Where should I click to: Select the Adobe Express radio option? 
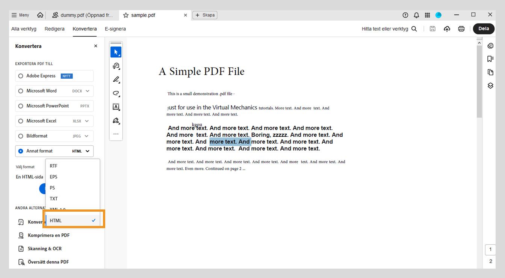pyautogui.click(x=21, y=76)
